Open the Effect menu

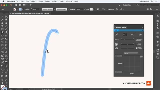[x=55, y=1]
